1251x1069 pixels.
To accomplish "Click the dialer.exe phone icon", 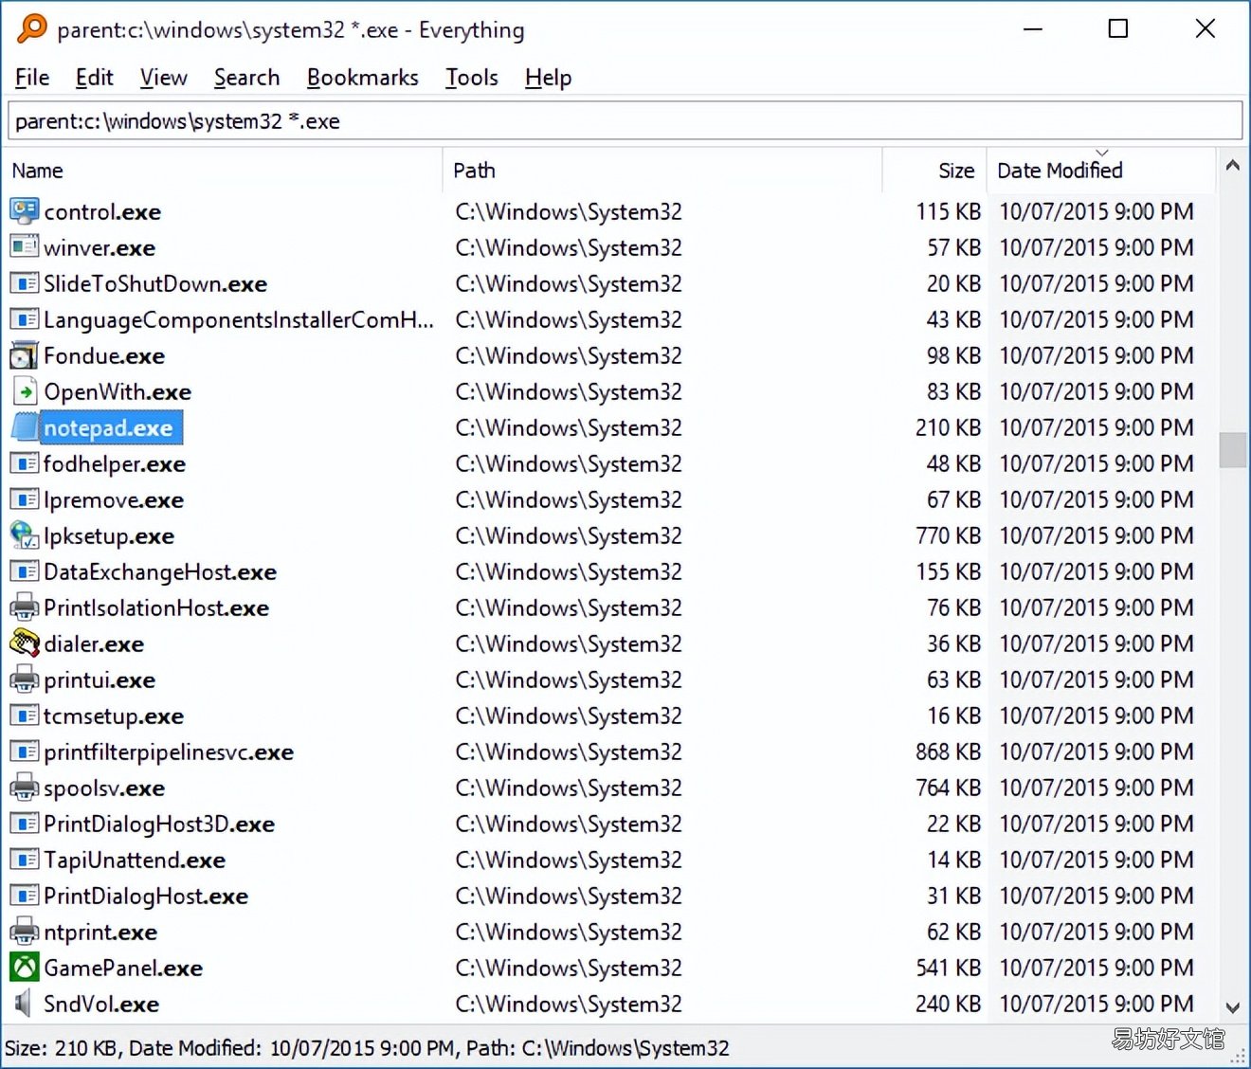I will [x=24, y=643].
